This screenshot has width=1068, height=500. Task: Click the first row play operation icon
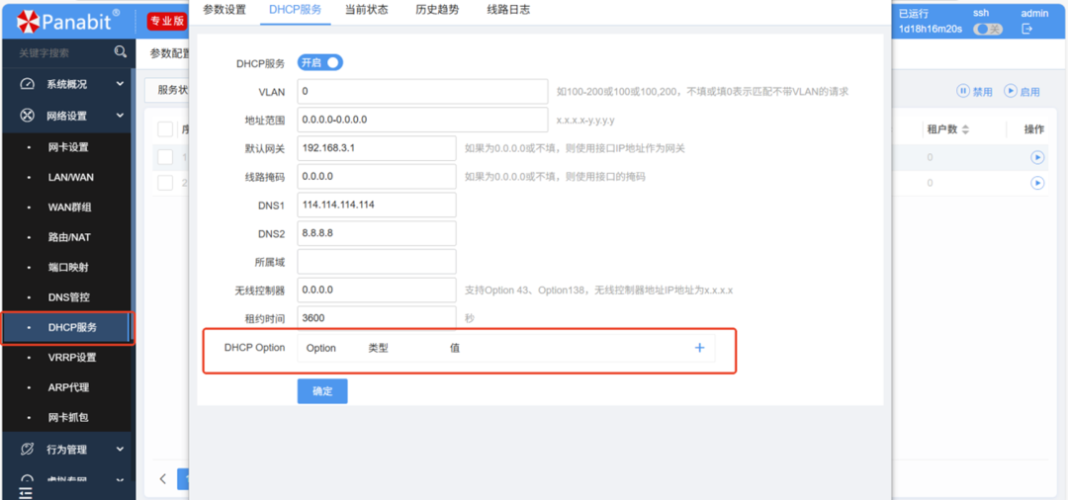click(1037, 157)
